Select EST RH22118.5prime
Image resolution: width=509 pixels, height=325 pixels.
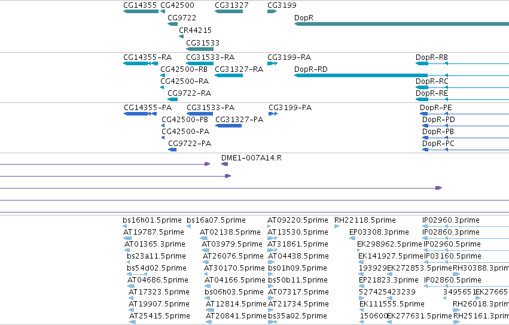pos(337,226)
